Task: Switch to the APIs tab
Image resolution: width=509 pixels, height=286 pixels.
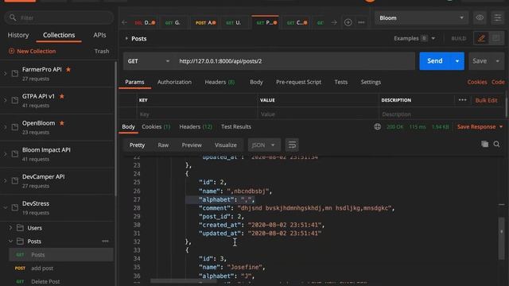Action: (99, 35)
